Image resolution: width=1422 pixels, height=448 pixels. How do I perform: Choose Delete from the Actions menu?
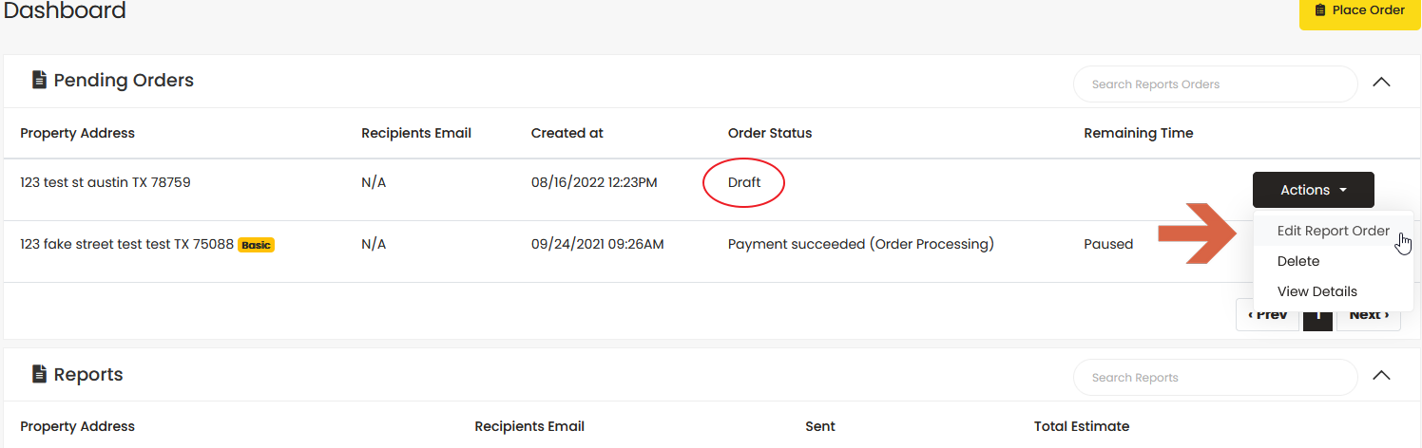pyautogui.click(x=1298, y=261)
